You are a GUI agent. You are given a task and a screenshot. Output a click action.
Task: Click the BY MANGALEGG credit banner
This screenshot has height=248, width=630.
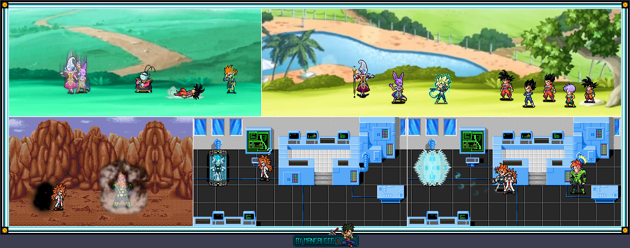tap(326, 241)
